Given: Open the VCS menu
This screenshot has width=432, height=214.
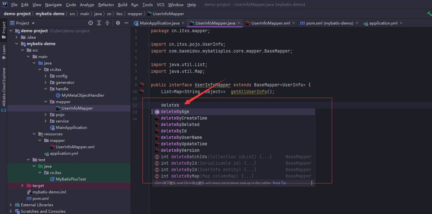Looking at the screenshot, I should (161, 5).
